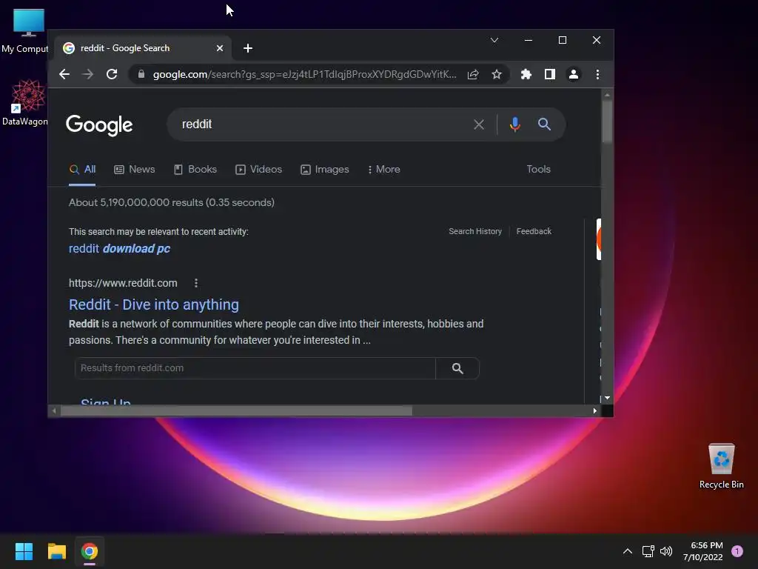758x569 pixels.
Task: Start voice search with the microphone
Action: point(515,124)
